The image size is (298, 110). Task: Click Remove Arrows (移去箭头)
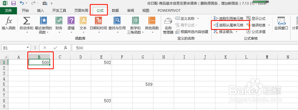click(223, 32)
